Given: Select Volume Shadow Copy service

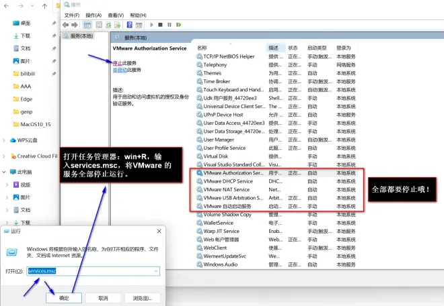Looking at the screenshot, I should tap(276, 215).
